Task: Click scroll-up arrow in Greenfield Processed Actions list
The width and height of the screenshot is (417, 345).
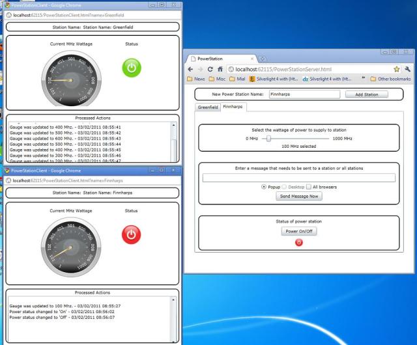Action: click(173, 125)
